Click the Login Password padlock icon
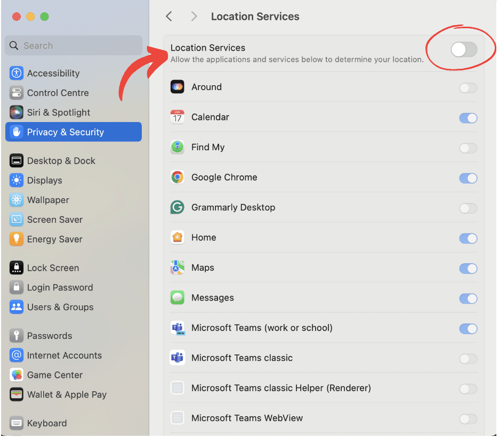Screen dimensions: 499x437 point(17,288)
